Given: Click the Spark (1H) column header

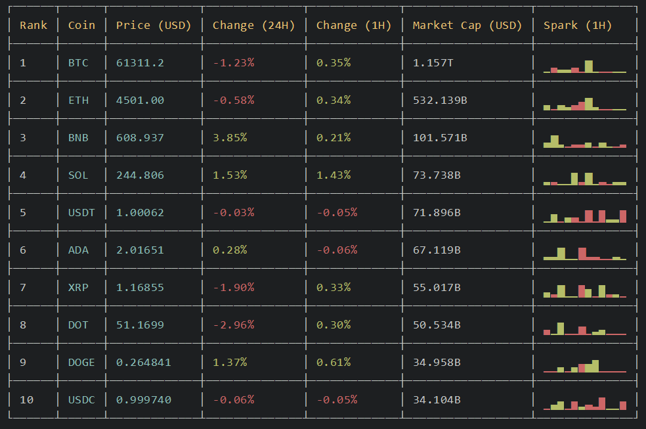Looking at the screenshot, I should 578,26.
